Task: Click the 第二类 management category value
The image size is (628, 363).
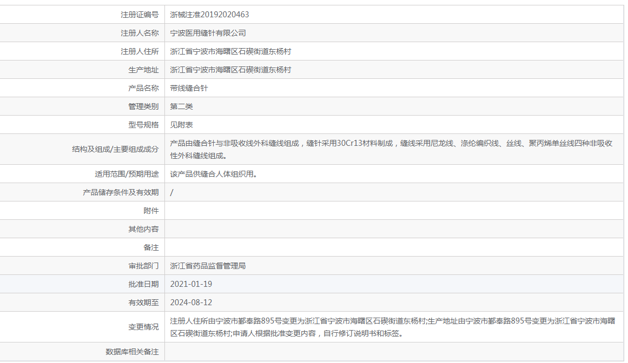Action: coord(181,106)
